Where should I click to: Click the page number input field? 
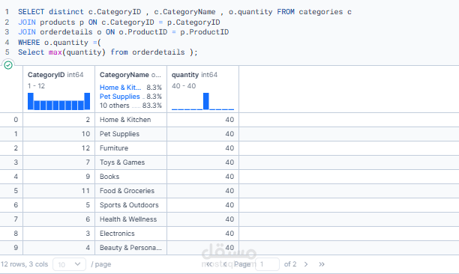[267, 264]
